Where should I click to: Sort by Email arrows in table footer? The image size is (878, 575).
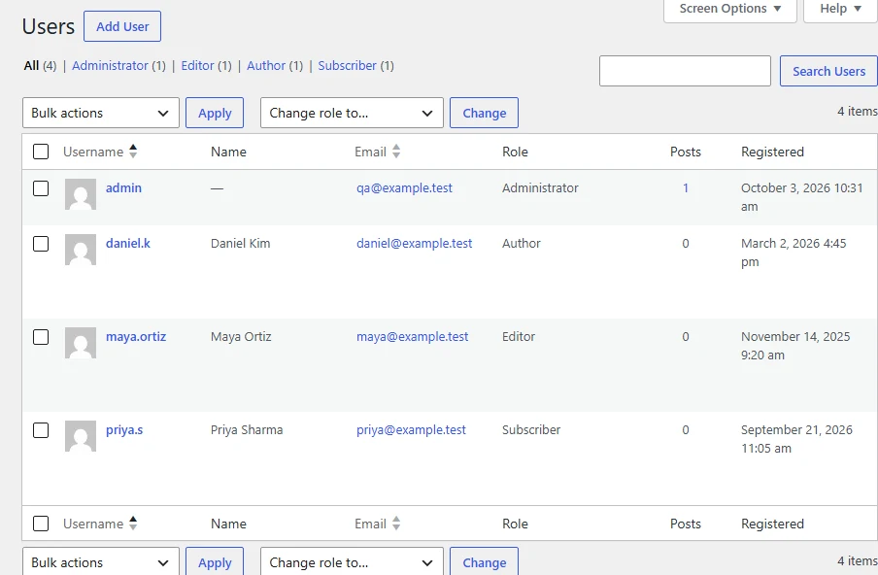click(396, 524)
